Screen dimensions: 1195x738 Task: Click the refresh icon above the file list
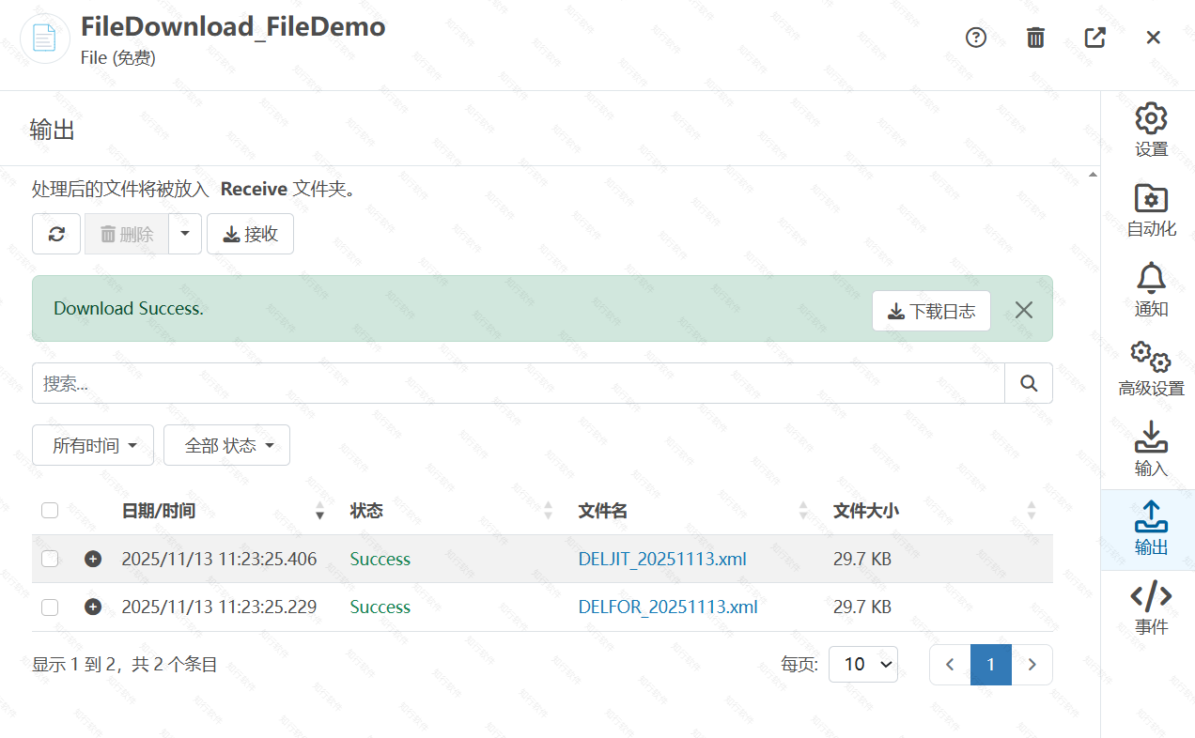coord(56,234)
